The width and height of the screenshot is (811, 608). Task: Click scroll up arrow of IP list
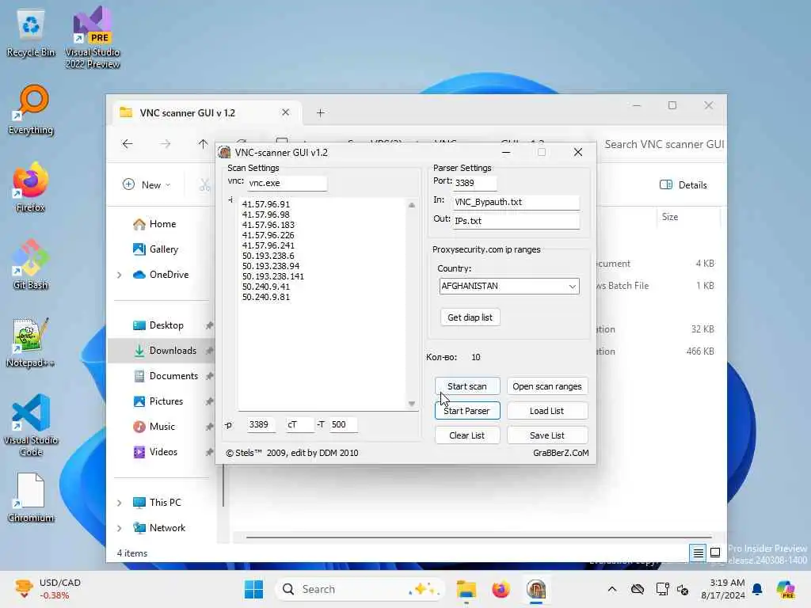tap(412, 205)
